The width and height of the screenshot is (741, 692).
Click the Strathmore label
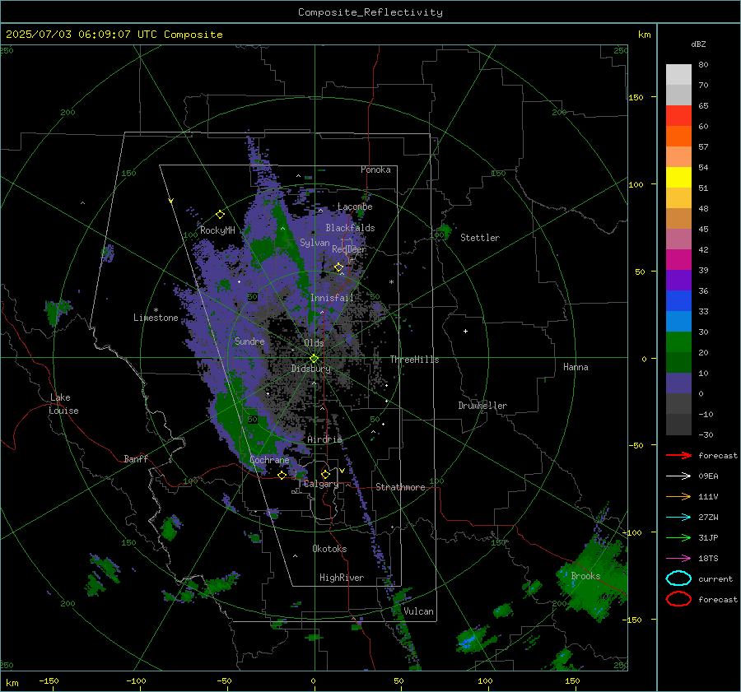(400, 487)
